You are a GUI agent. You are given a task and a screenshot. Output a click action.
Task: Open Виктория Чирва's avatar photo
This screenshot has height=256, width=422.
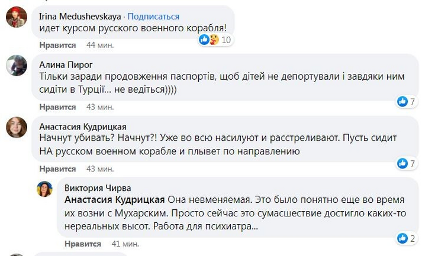click(44, 189)
